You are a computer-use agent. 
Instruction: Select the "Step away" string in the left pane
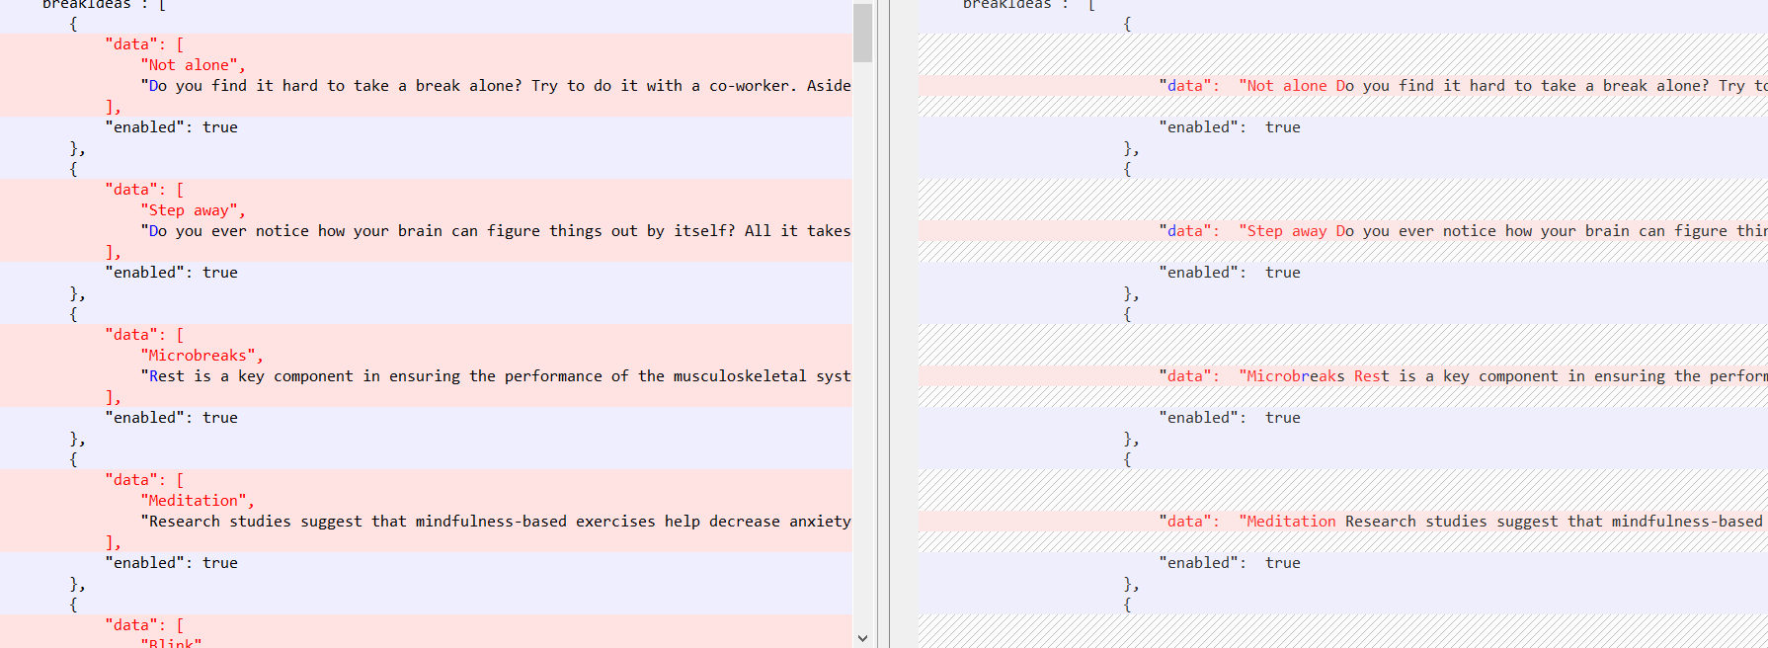click(193, 210)
